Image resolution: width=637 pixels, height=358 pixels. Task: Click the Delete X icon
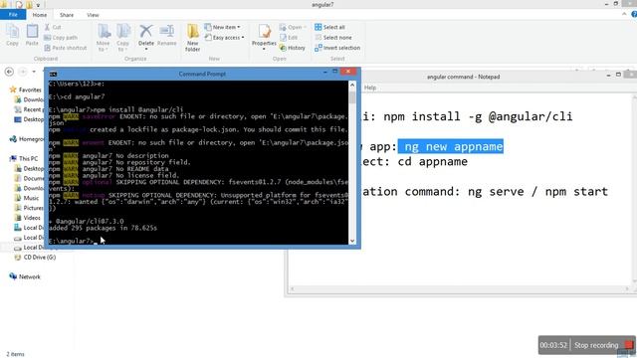146,31
